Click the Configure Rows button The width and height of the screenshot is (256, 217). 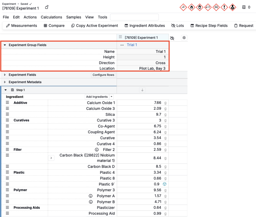click(x=103, y=75)
